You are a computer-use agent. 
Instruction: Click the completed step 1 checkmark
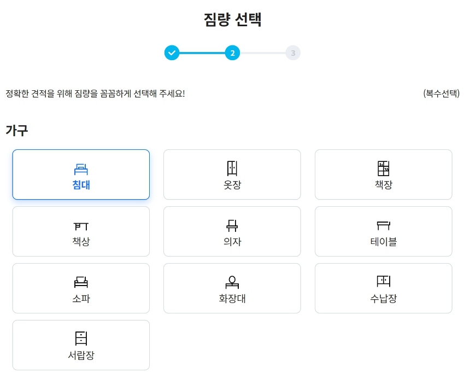pyautogui.click(x=172, y=53)
